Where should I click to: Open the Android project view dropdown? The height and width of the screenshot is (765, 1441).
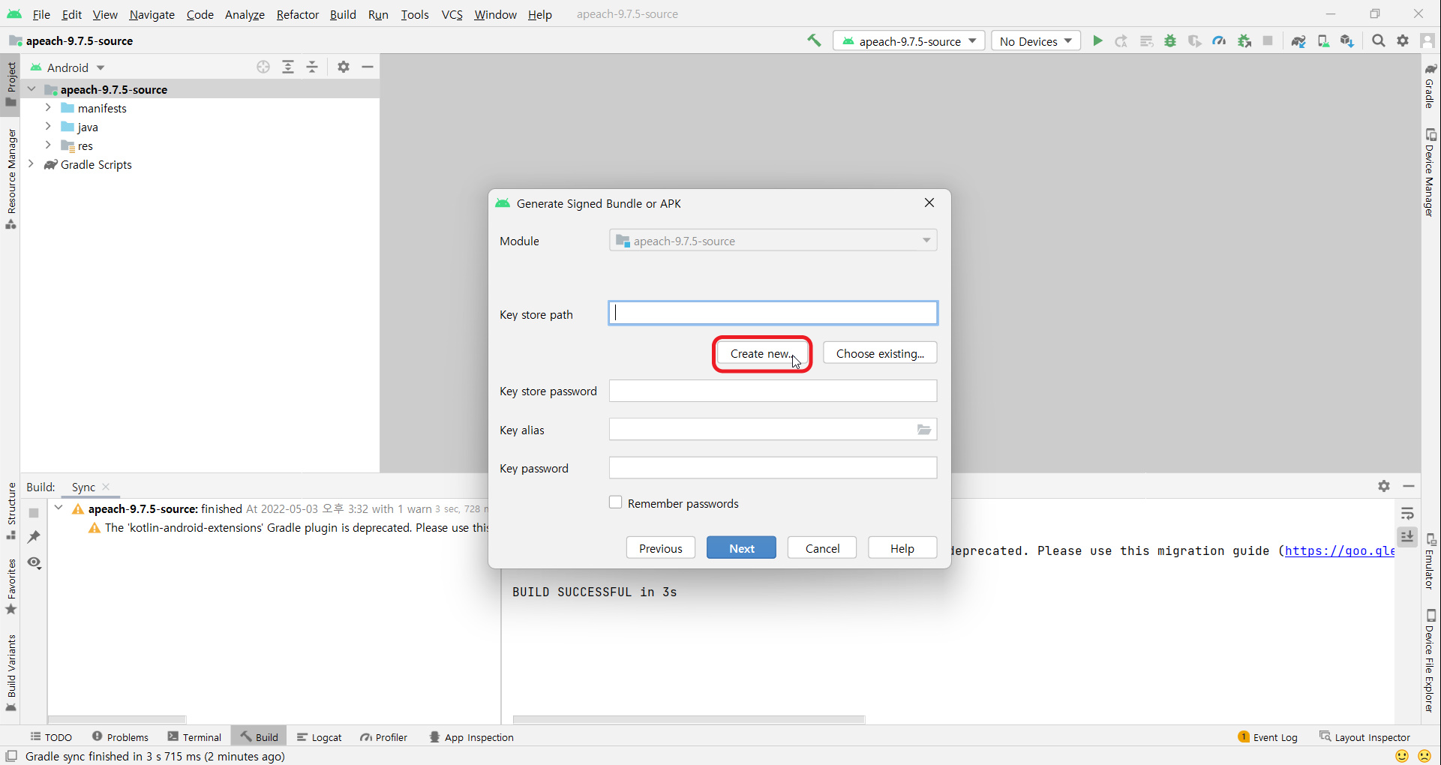click(x=68, y=67)
